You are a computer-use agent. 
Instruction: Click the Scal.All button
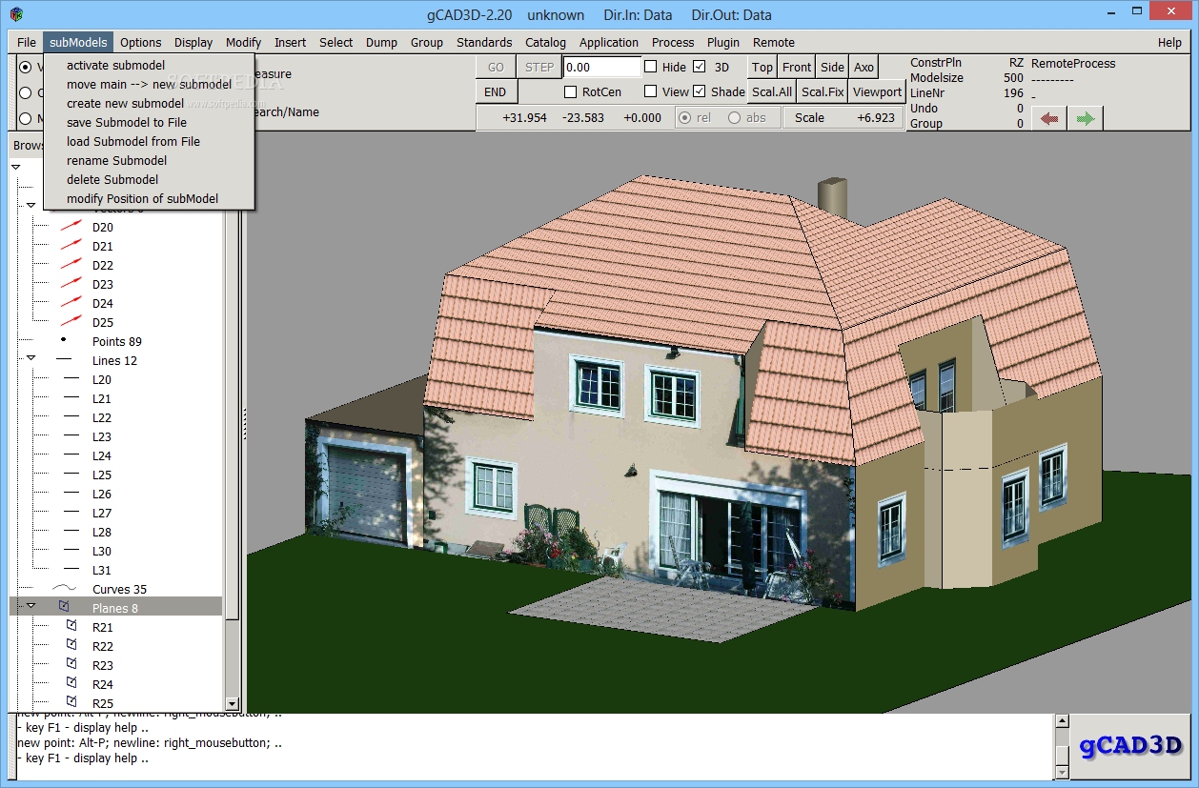click(772, 92)
